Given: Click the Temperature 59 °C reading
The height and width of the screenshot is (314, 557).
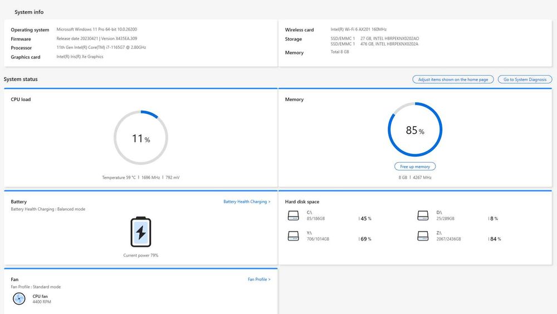Looking at the screenshot, I should tap(119, 177).
